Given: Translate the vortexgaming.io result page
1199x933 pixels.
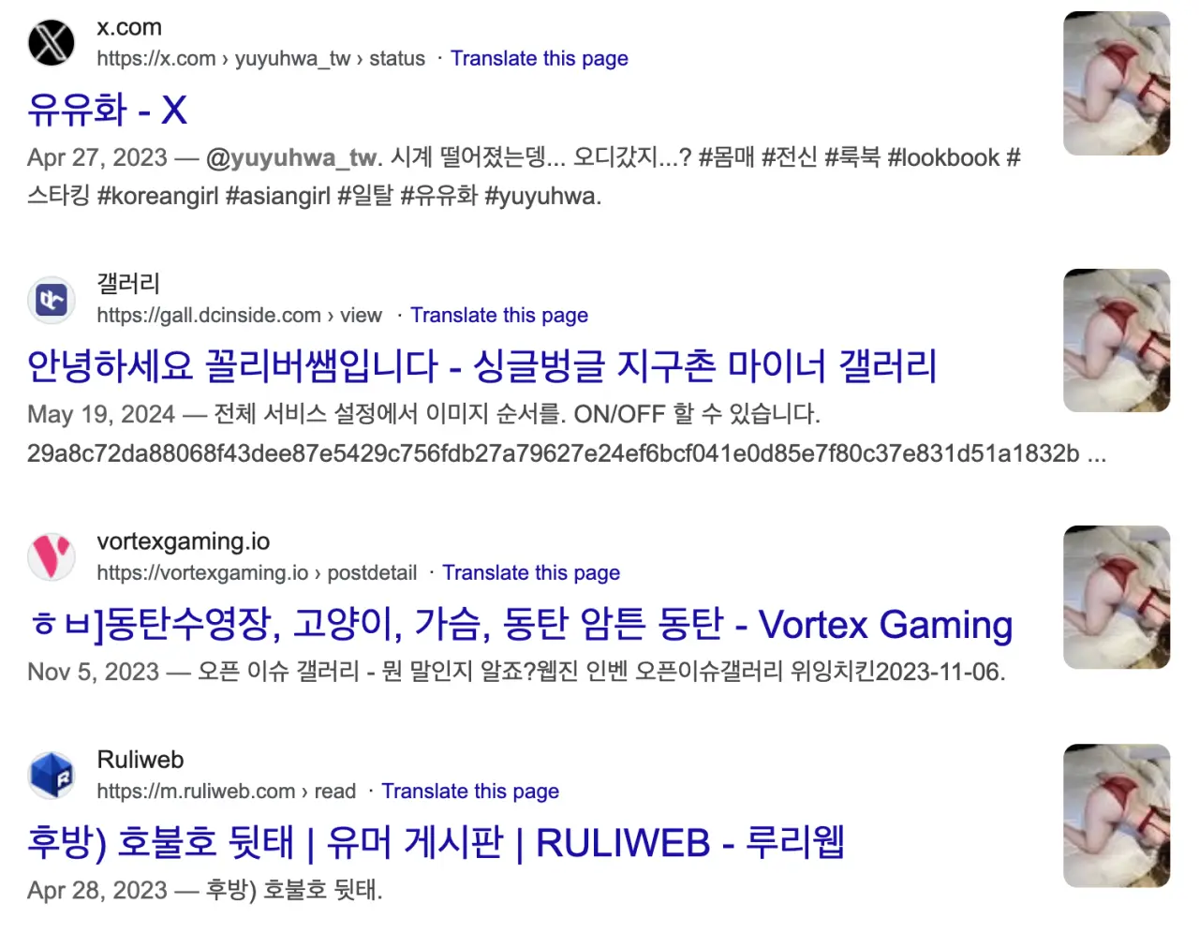Looking at the screenshot, I should coord(531,572).
